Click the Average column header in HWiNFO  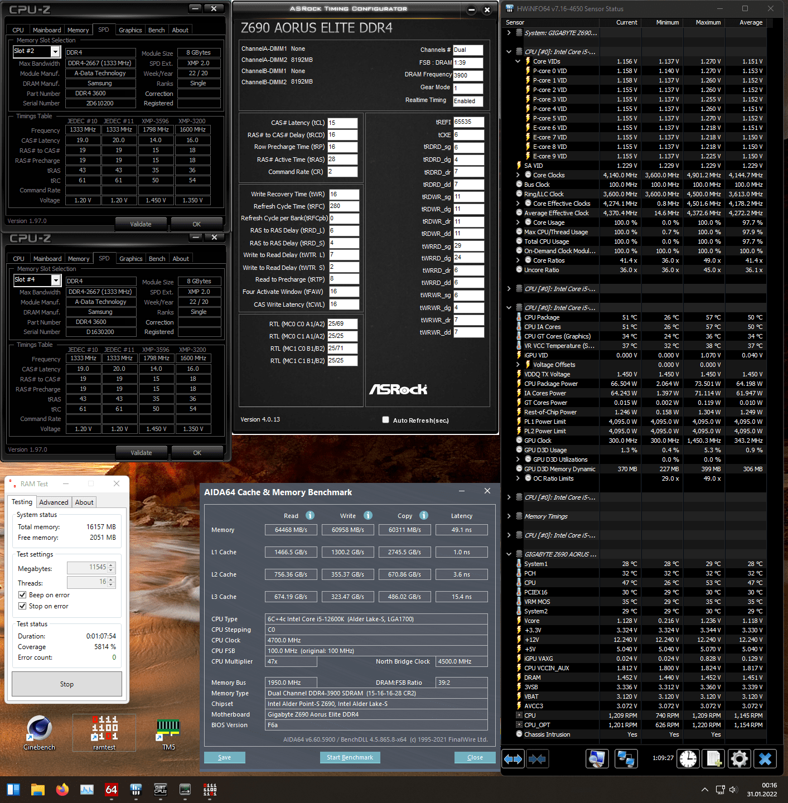tap(751, 22)
